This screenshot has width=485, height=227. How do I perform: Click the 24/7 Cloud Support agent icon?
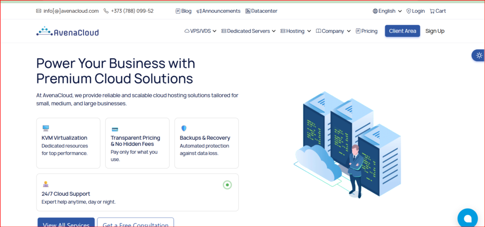46,184
